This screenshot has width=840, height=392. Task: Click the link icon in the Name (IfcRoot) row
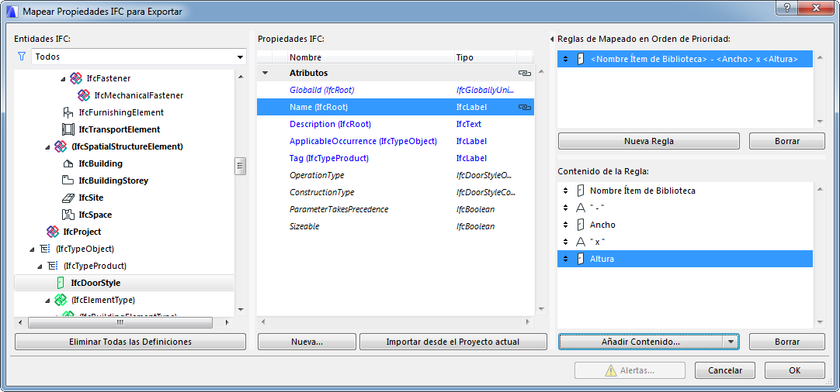click(524, 107)
